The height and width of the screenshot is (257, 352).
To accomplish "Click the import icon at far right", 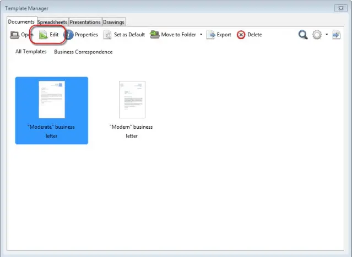I will click(x=336, y=35).
